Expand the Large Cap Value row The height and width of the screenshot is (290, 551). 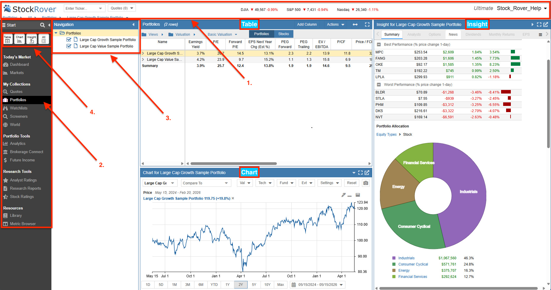click(x=143, y=60)
